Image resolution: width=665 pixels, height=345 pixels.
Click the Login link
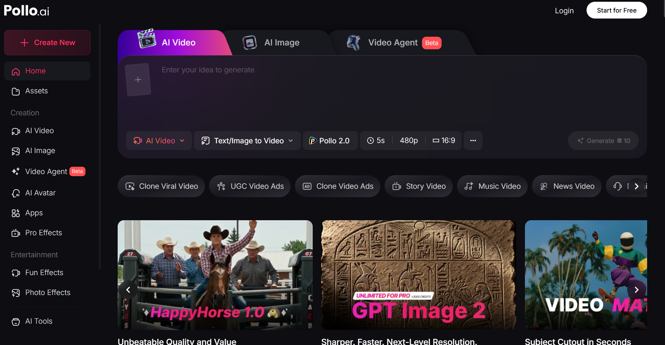click(564, 10)
